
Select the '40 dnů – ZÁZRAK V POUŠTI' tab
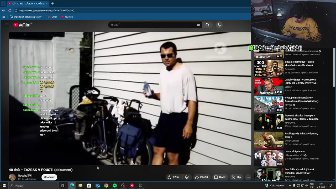coord(28,4)
